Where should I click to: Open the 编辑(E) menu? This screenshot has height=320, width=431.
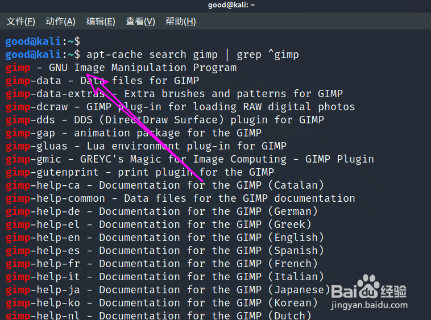point(101,22)
